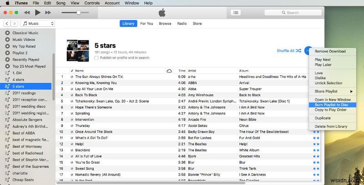Click the horizontal scrollbar below song list
Viewport: 364px width, 185px height.
(151, 183)
